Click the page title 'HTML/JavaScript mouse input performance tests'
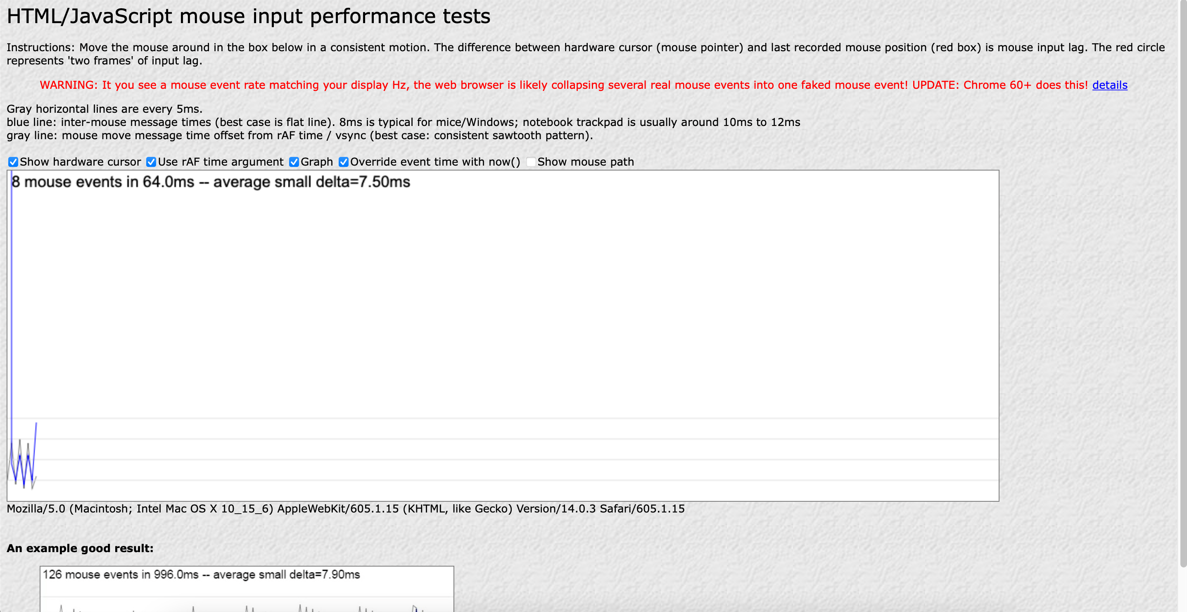The image size is (1187, 612). [248, 17]
